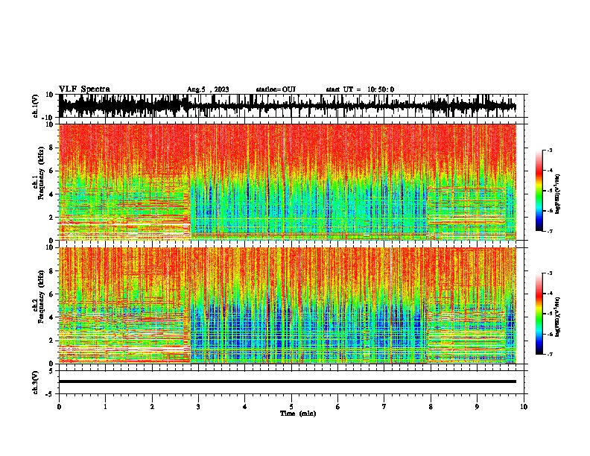Screen dimensions: 590x456
Task: Click the time axis tick label "1"
Action: (x=105, y=407)
